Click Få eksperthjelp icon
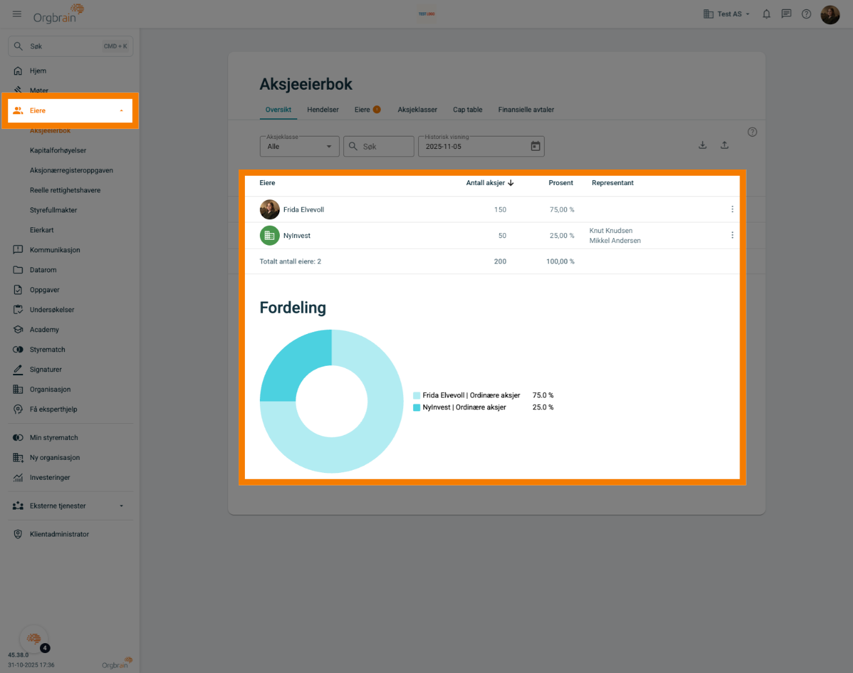Viewport: 853px width, 673px height. (x=18, y=409)
